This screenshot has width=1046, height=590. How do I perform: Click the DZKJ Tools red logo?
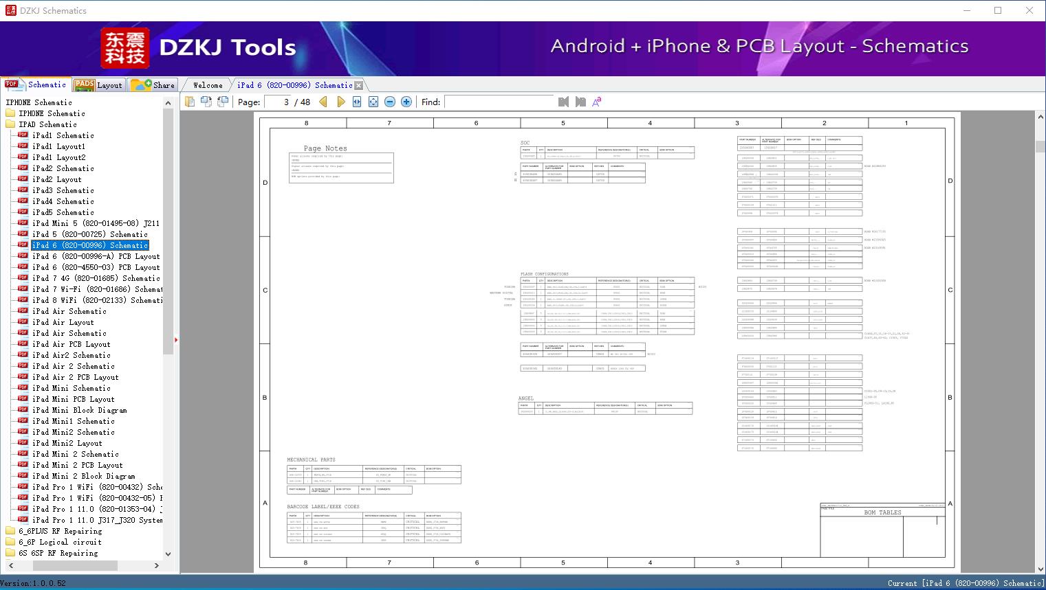coord(125,48)
